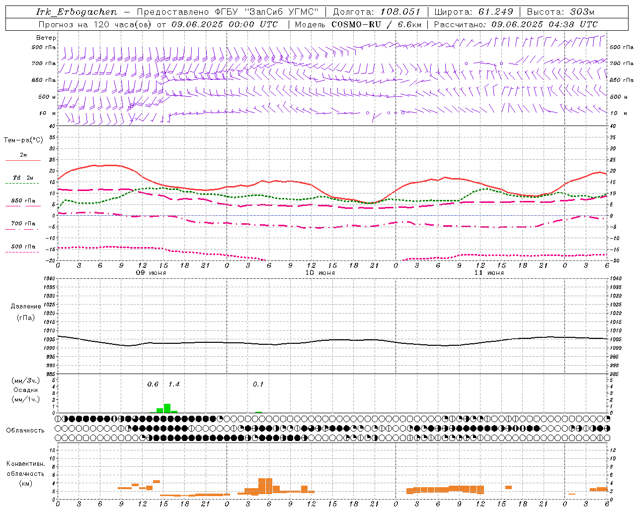Click the 0.1 precipitation total value
Image resolution: width=636 pixels, height=508 pixels.
258,384
